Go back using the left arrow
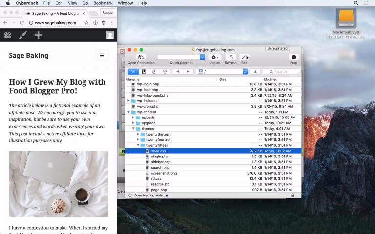375x234 pixels. click(177, 71)
